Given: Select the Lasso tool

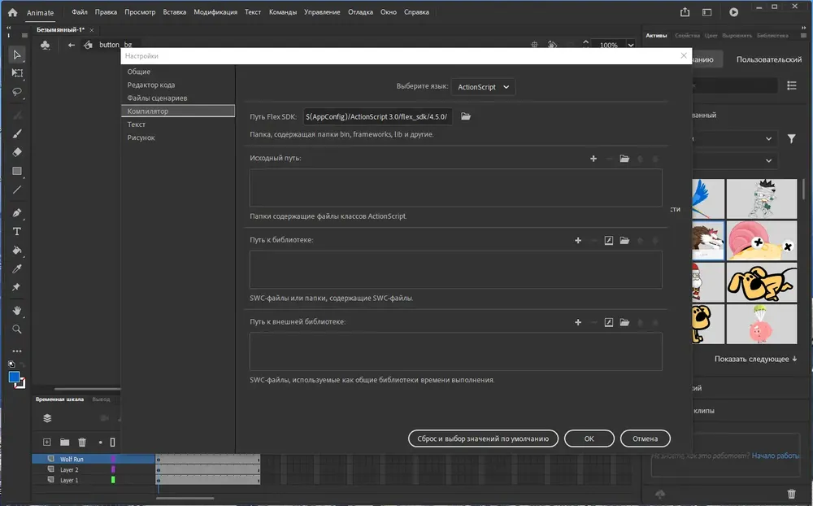Looking at the screenshot, I should click(17, 92).
